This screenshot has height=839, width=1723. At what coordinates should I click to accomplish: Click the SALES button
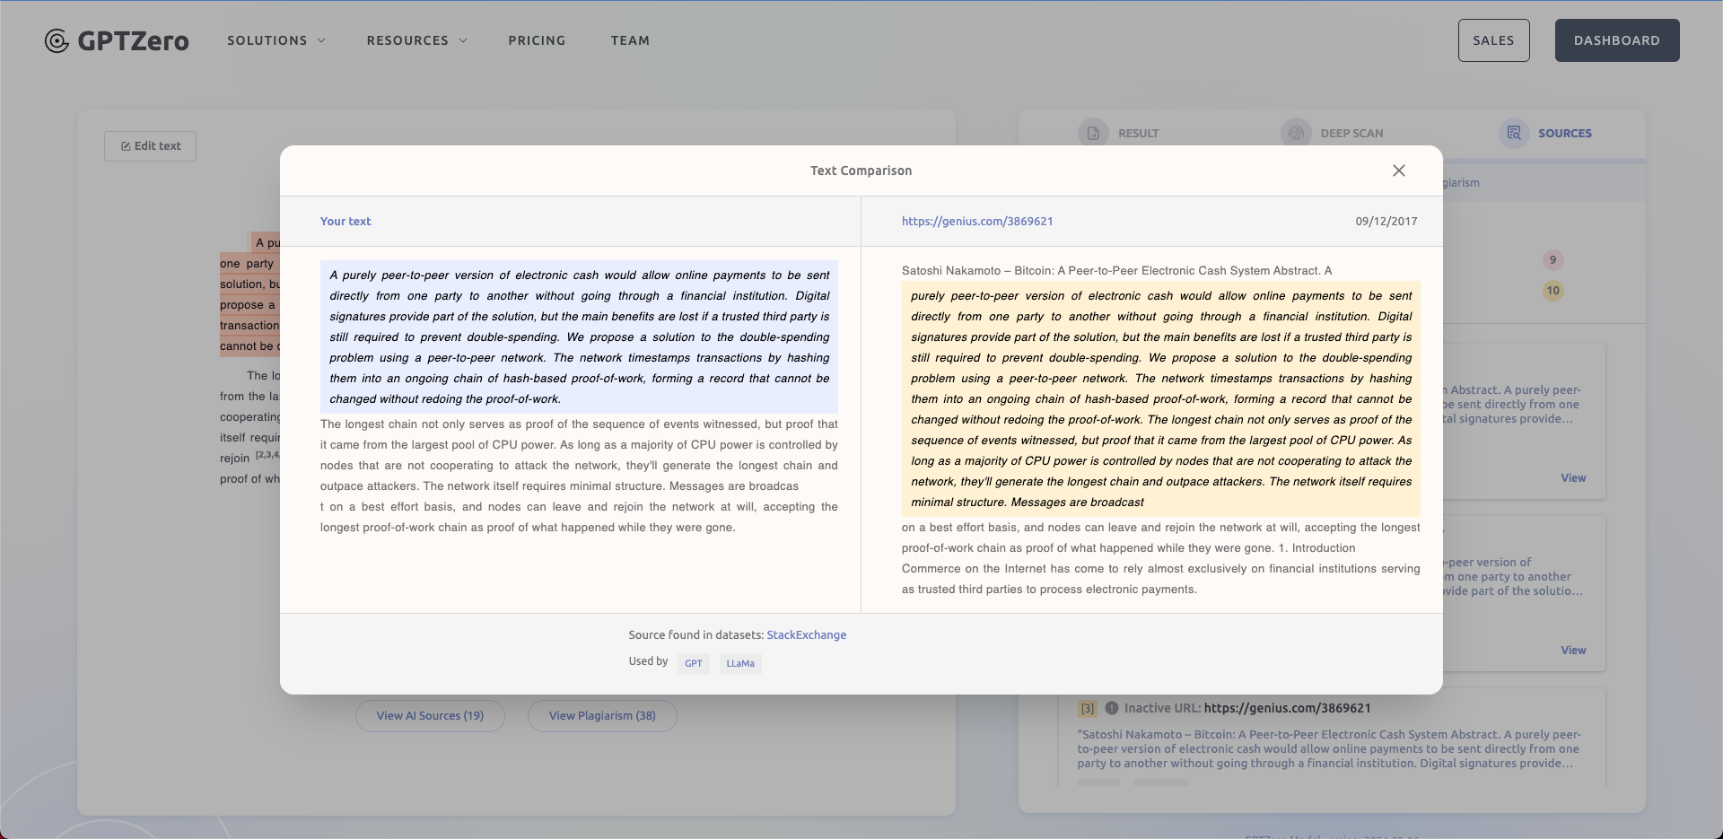(1493, 40)
